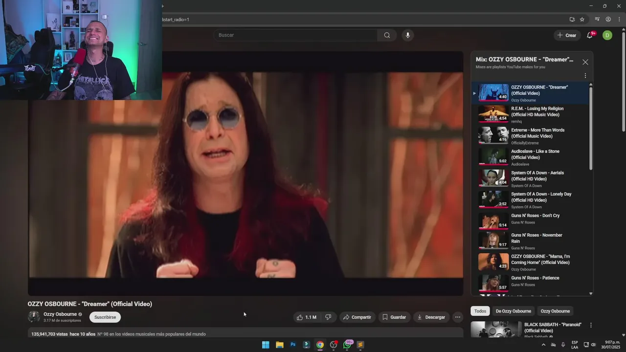
Task: Click the Compartir share button
Action: tap(357, 317)
